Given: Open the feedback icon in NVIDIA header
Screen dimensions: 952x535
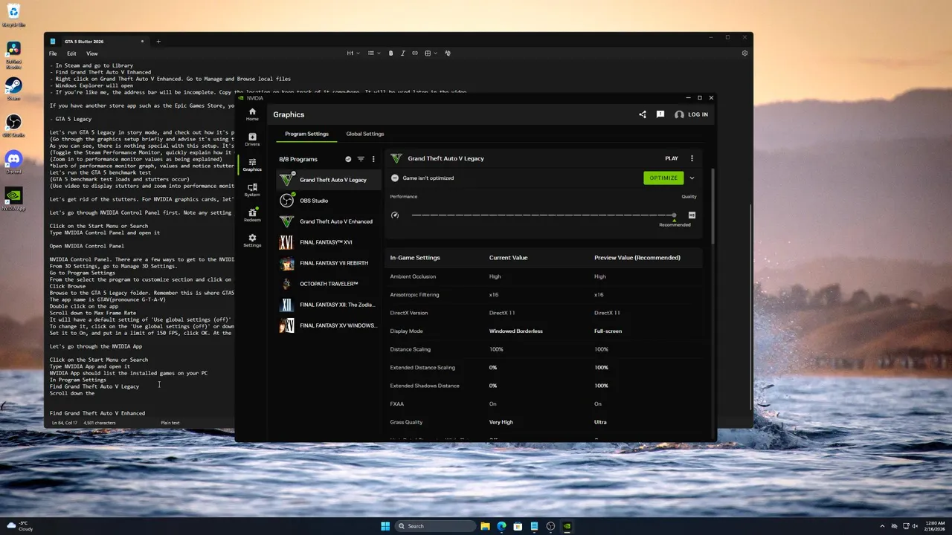Looking at the screenshot, I should click(x=660, y=114).
